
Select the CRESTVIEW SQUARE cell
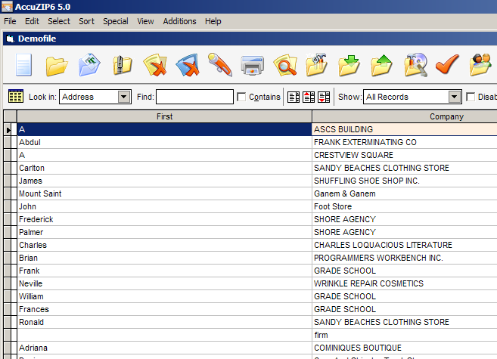point(405,155)
